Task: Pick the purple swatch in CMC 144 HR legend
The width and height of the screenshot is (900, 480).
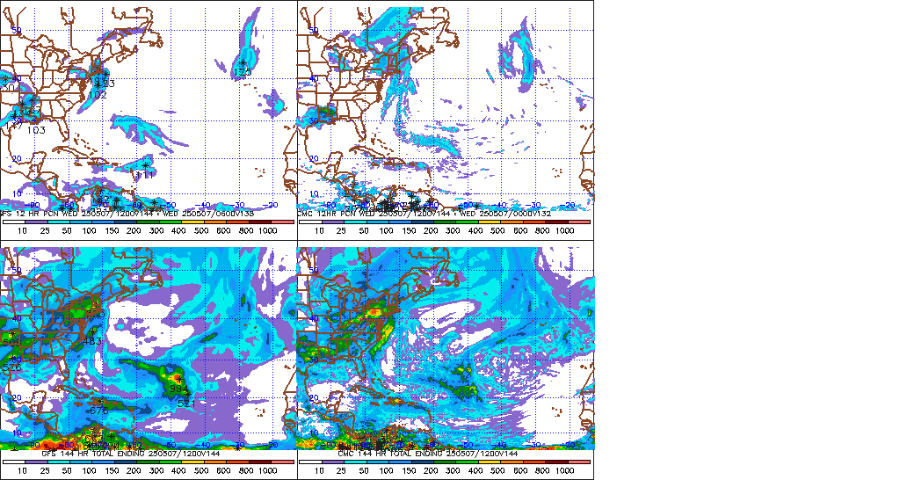Action: (333, 462)
